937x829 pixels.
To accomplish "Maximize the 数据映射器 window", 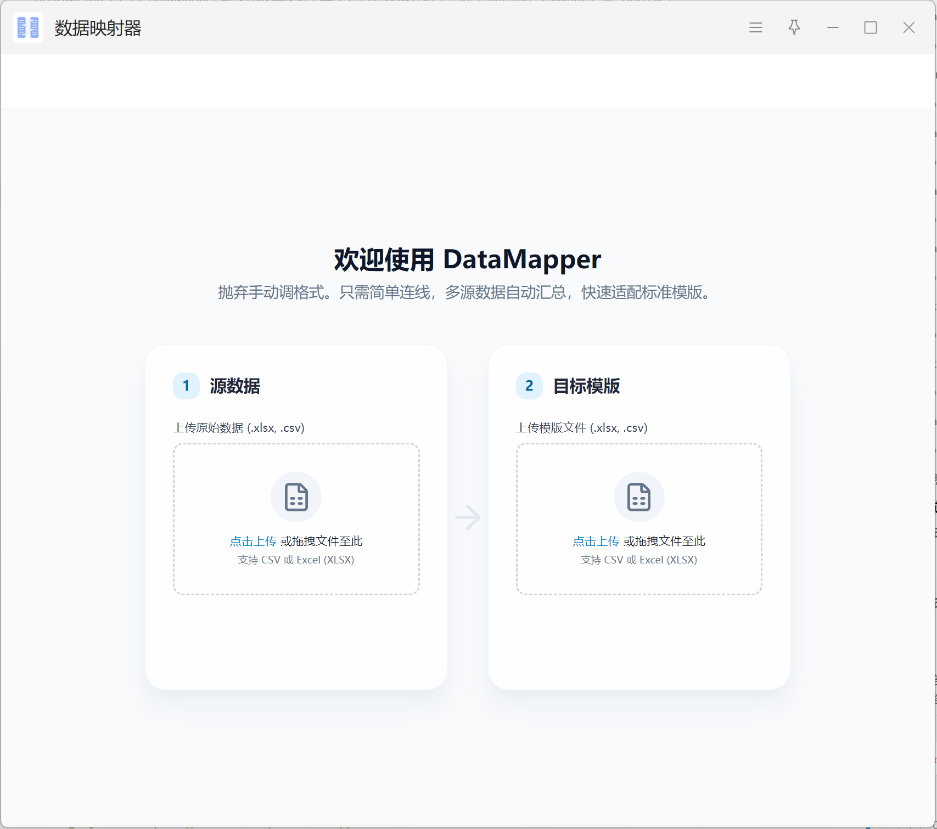I will pos(870,27).
